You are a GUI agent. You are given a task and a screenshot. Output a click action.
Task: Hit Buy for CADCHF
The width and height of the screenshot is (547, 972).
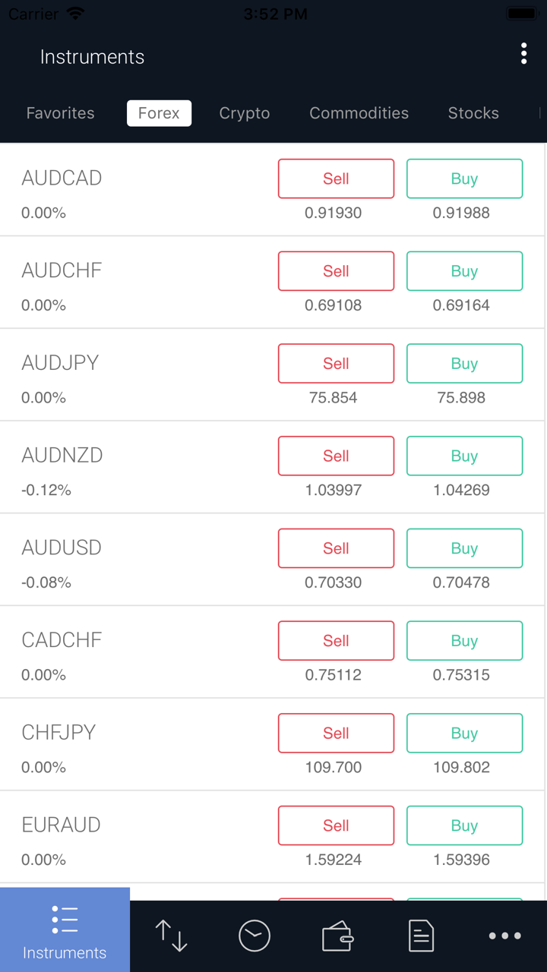[464, 641]
